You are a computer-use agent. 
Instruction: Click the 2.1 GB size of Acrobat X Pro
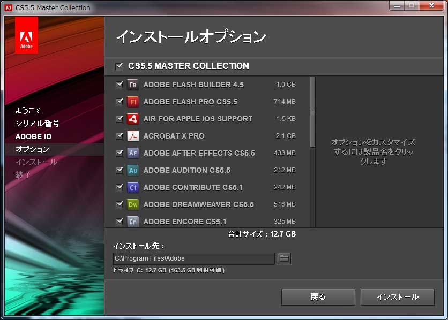click(x=286, y=136)
